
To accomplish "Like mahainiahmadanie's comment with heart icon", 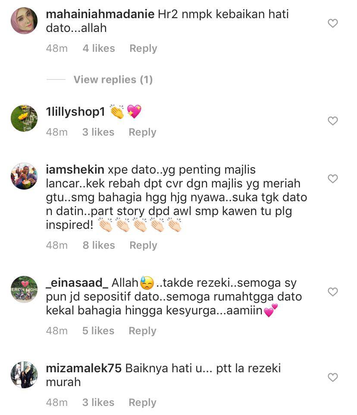I will tap(333, 23).
